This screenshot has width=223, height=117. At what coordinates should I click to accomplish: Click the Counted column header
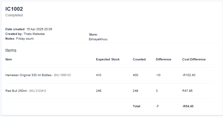pyautogui.click(x=139, y=59)
